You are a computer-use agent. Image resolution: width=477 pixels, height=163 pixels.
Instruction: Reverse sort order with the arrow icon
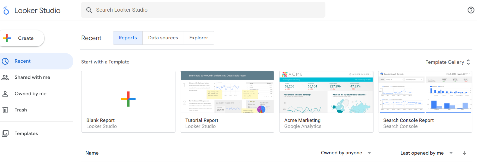click(x=464, y=153)
